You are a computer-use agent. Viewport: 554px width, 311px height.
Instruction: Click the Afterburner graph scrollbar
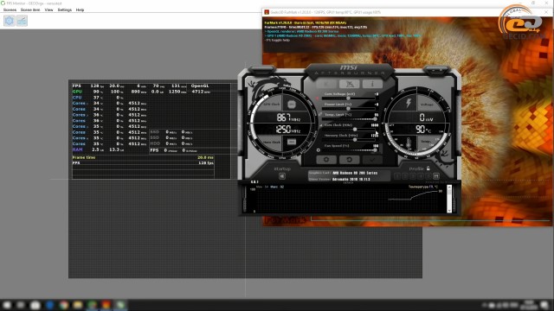click(x=449, y=199)
